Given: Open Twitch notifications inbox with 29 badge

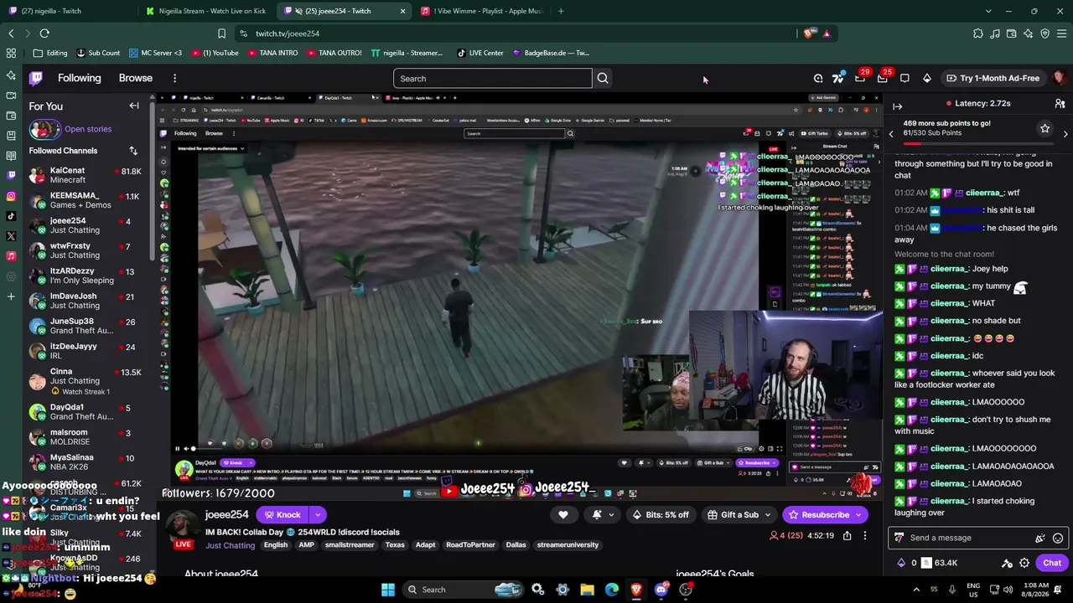Looking at the screenshot, I should tap(860, 78).
